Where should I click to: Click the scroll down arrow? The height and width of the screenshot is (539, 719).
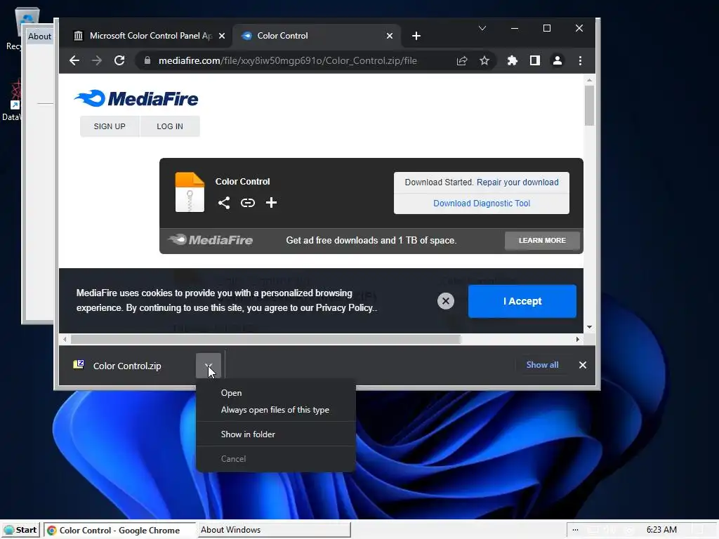pos(589,327)
